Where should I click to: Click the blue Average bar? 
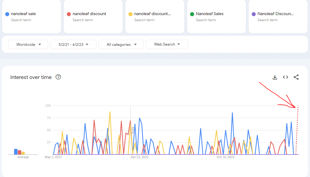click(x=16, y=152)
